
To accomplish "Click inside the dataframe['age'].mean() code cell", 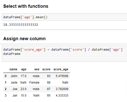I will coord(64,17).
